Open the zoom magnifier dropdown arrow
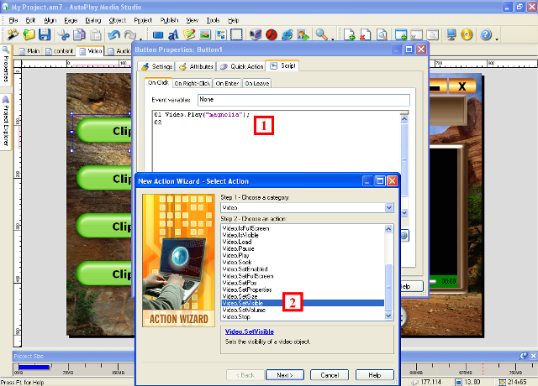The height and width of the screenshot is (386, 538). [x=332, y=36]
